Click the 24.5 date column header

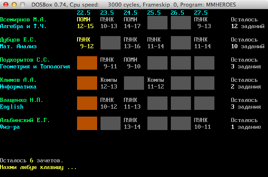(x=130, y=13)
